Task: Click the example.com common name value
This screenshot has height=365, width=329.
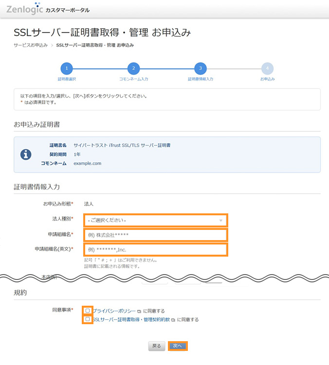Action: (x=88, y=163)
